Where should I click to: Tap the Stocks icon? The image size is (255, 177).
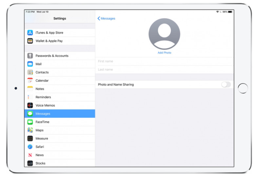tap(30, 163)
